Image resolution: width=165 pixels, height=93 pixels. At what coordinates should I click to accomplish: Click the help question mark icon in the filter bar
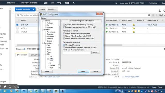149,15
